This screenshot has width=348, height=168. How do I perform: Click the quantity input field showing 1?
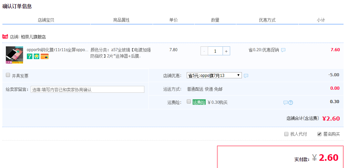pyautogui.click(x=215, y=51)
